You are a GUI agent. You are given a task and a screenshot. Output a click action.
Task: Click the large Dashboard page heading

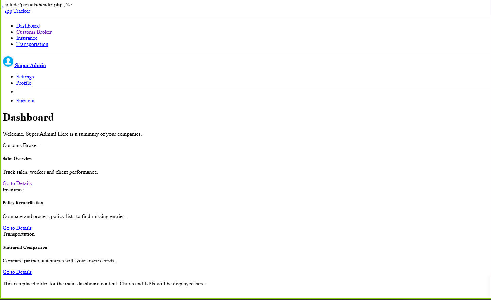tap(29, 117)
